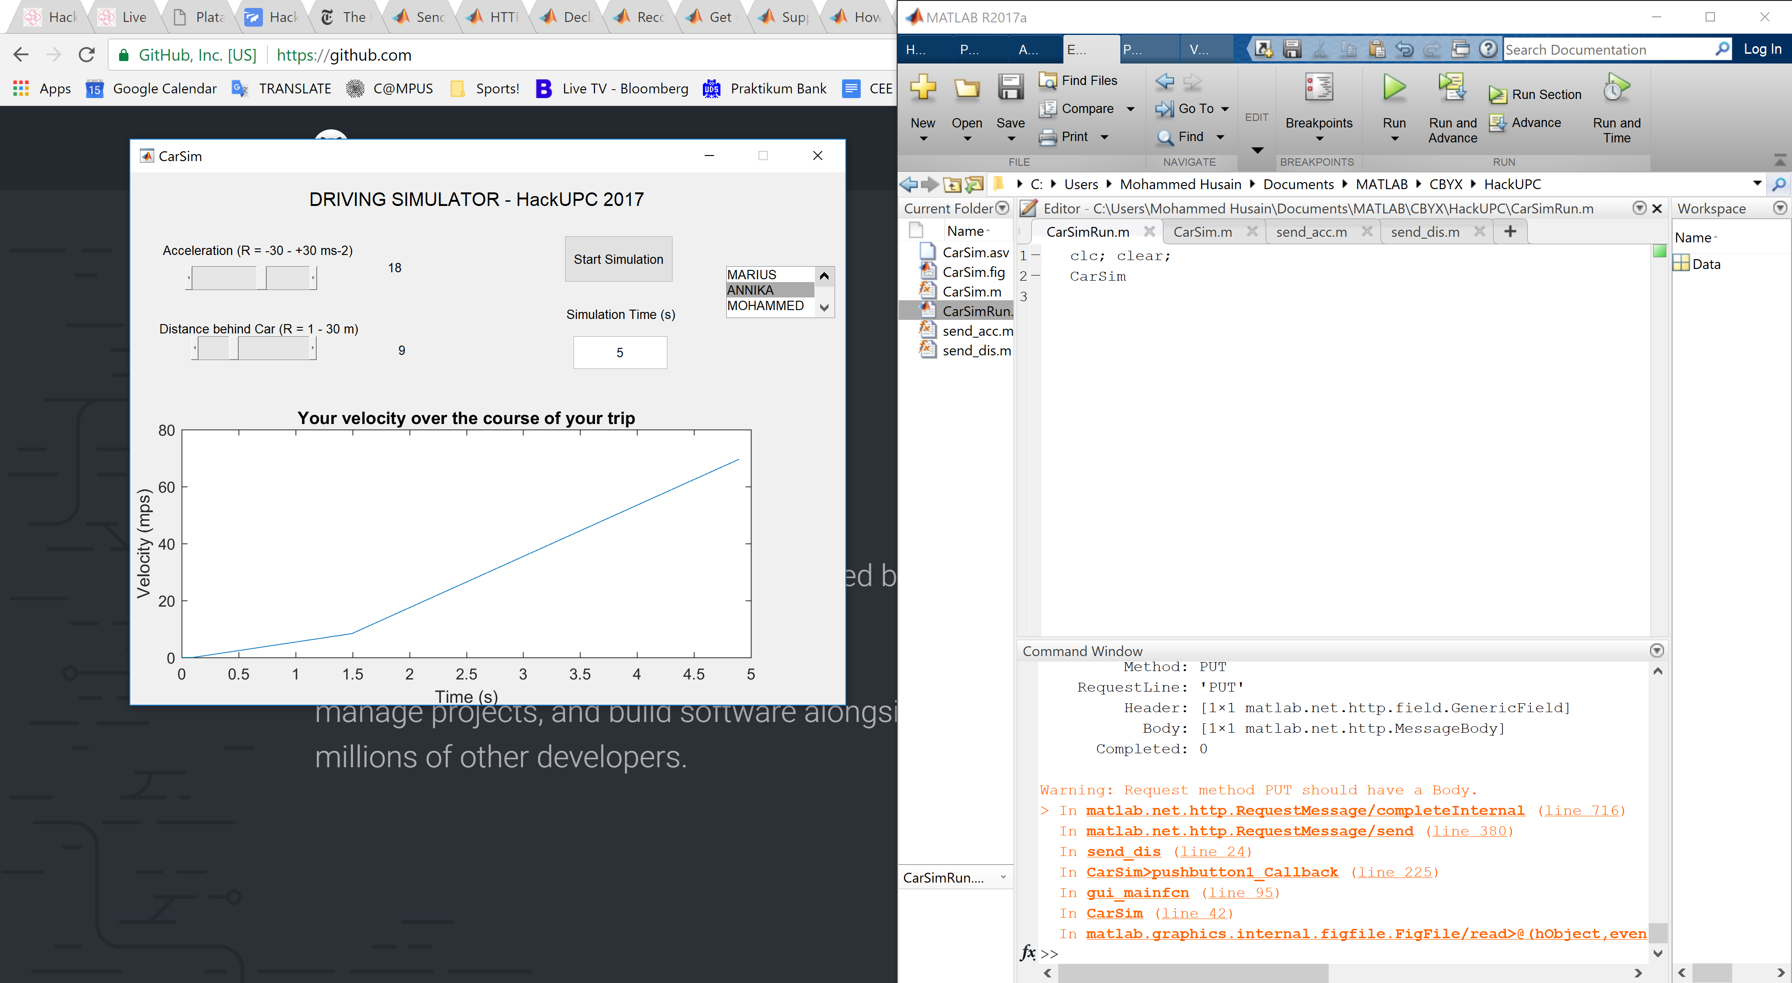The height and width of the screenshot is (983, 1792).
Task: Reload the GitHub page in Chrome
Action: 86,55
